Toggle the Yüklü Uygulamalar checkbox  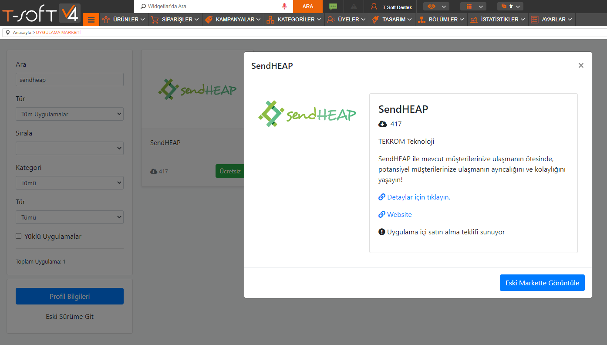[19, 236]
